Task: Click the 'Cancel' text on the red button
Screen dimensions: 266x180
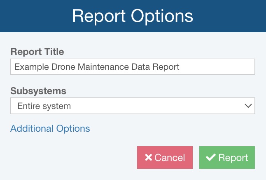Action: (x=170, y=158)
